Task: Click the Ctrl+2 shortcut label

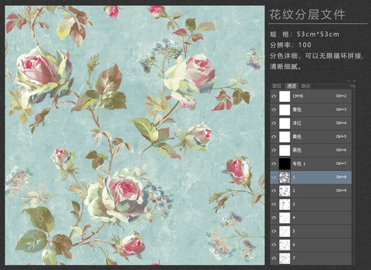Action: click(x=341, y=96)
